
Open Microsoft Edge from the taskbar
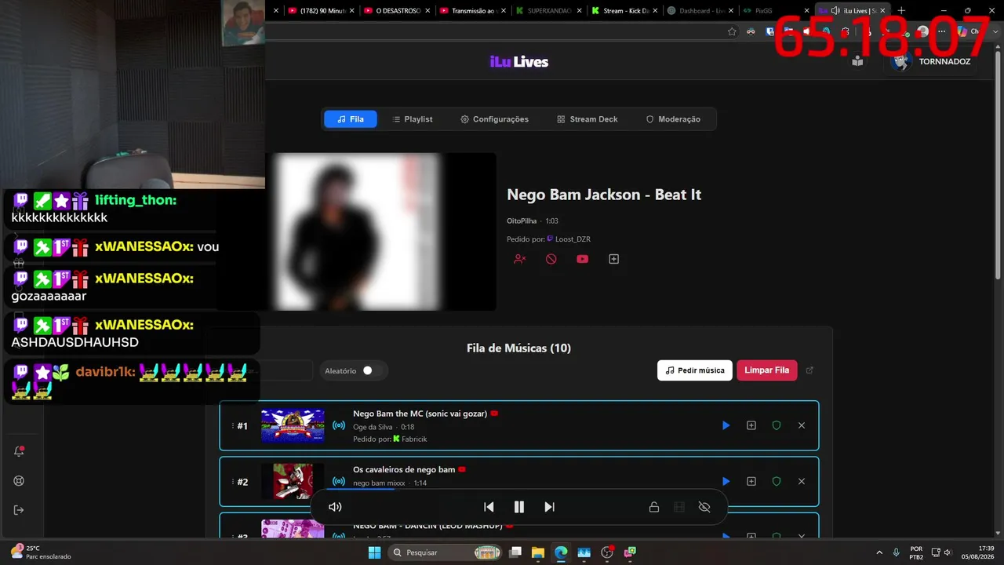[561, 552]
